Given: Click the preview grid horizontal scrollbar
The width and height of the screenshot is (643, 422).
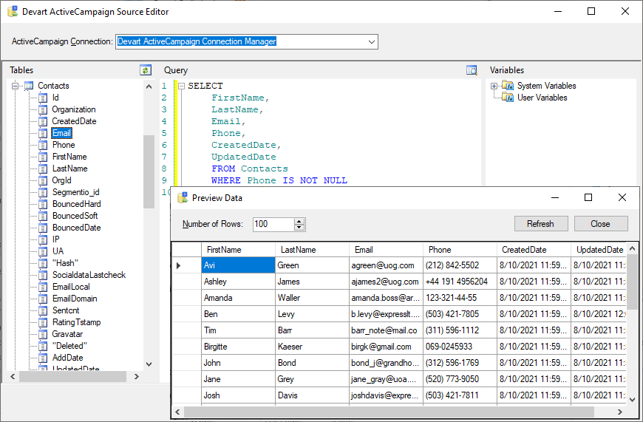Looking at the screenshot, I should (388, 412).
